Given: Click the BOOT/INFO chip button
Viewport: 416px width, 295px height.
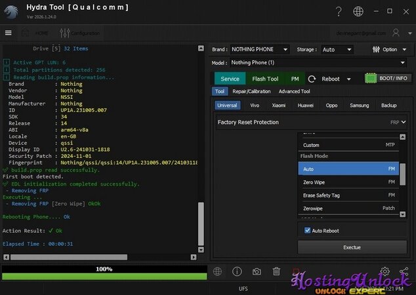Looking at the screenshot, I should click(x=388, y=79).
